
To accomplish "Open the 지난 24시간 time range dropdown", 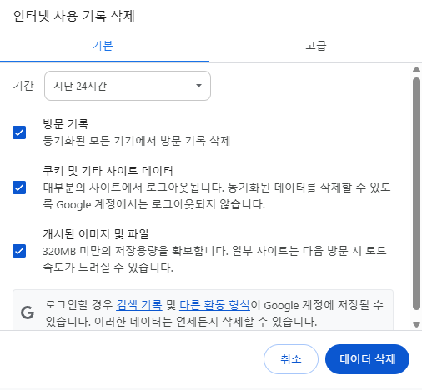I will pyautogui.click(x=128, y=86).
